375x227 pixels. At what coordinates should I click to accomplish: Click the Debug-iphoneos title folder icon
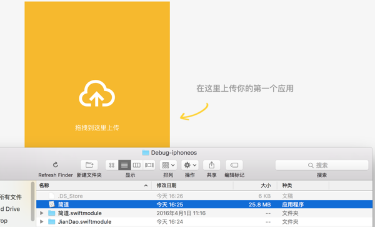pos(146,153)
